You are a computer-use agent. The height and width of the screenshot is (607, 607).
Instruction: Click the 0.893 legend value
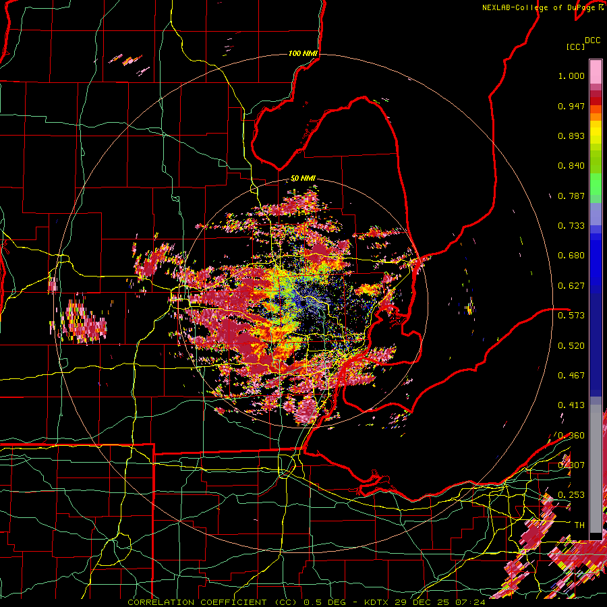[571, 136]
